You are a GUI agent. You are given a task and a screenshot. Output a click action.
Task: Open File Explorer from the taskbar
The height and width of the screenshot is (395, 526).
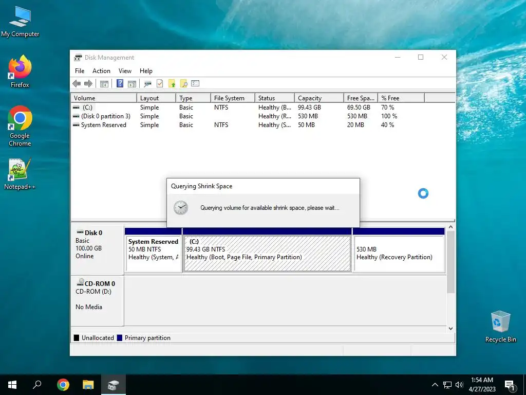click(88, 385)
